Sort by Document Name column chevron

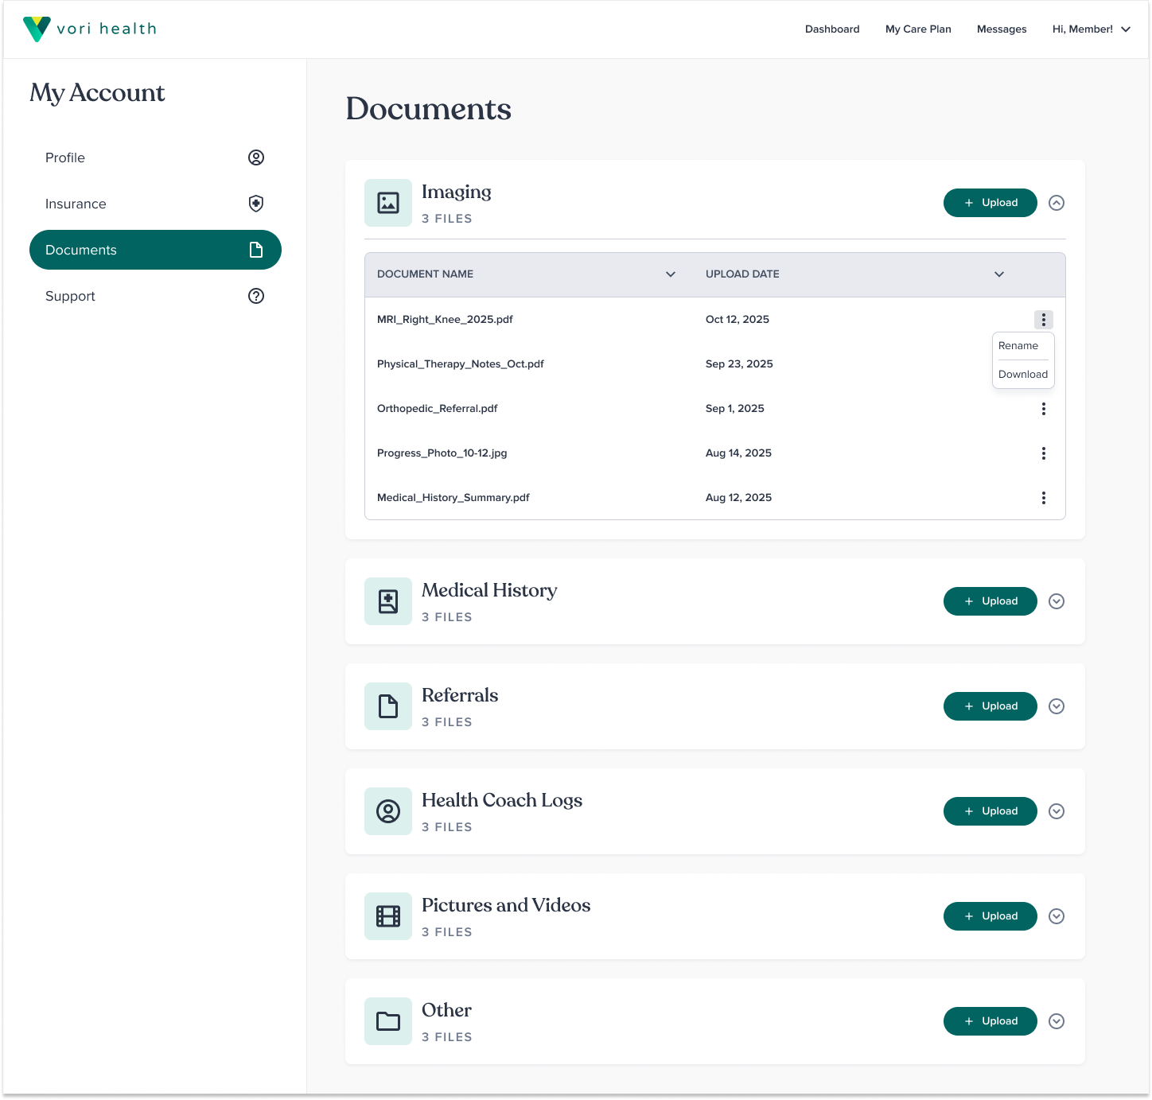click(671, 274)
